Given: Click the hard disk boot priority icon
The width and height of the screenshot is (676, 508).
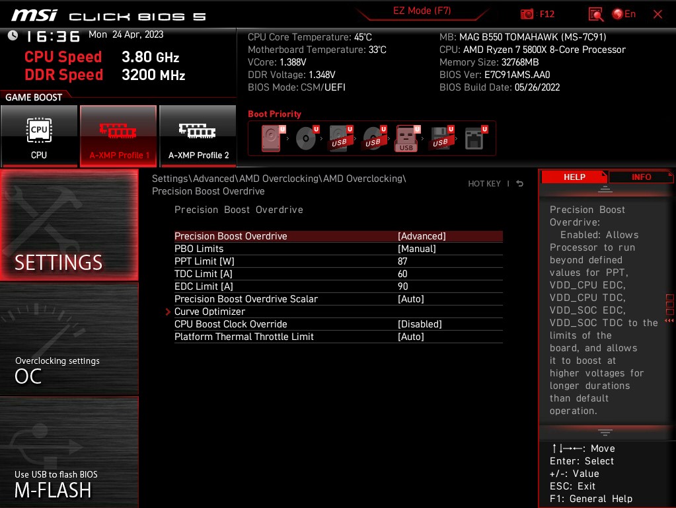Looking at the screenshot, I should point(270,138).
